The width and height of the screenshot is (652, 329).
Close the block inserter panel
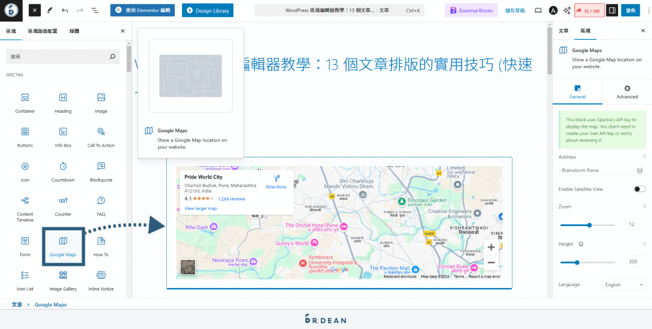[123, 31]
